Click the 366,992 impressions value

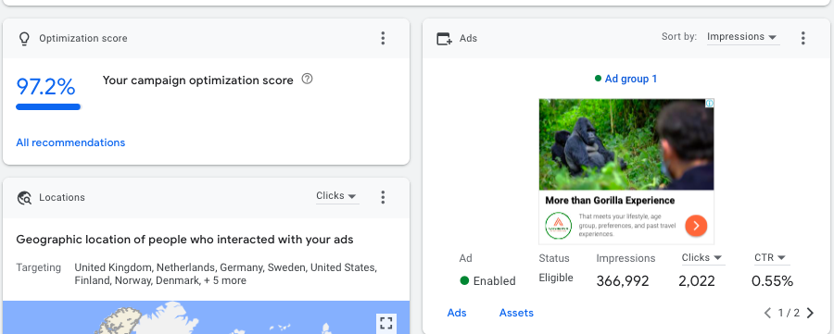pyautogui.click(x=623, y=281)
